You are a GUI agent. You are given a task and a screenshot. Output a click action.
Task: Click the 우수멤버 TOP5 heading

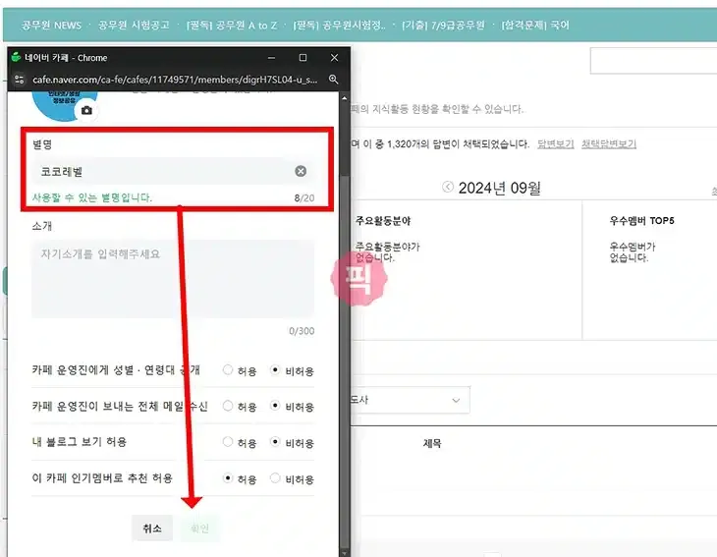click(641, 221)
